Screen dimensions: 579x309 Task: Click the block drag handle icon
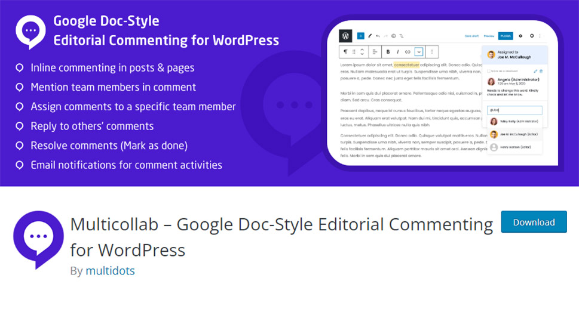(354, 52)
